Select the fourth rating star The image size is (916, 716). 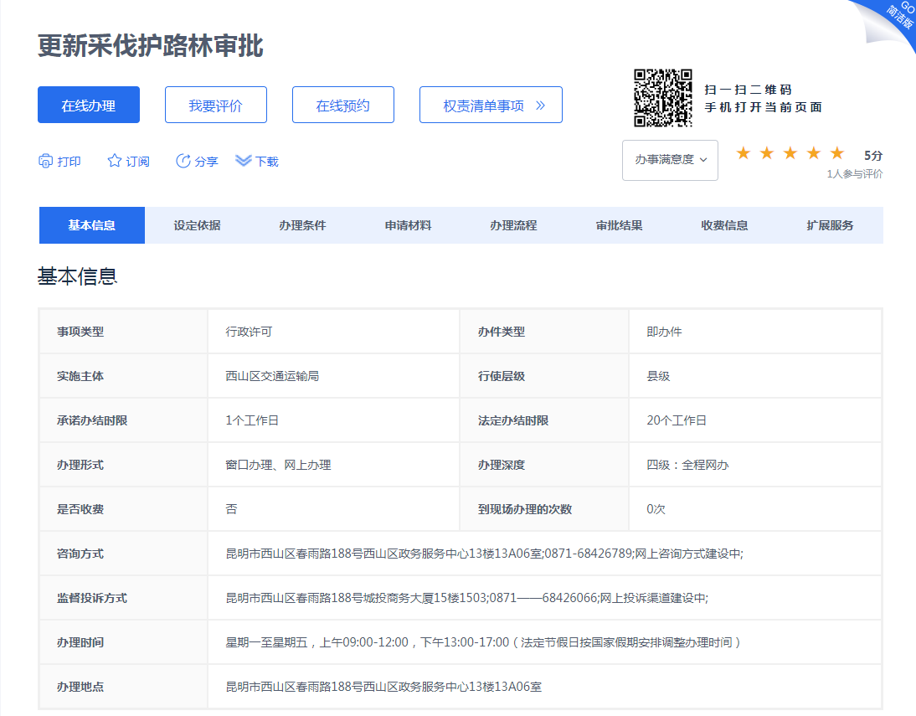click(813, 153)
